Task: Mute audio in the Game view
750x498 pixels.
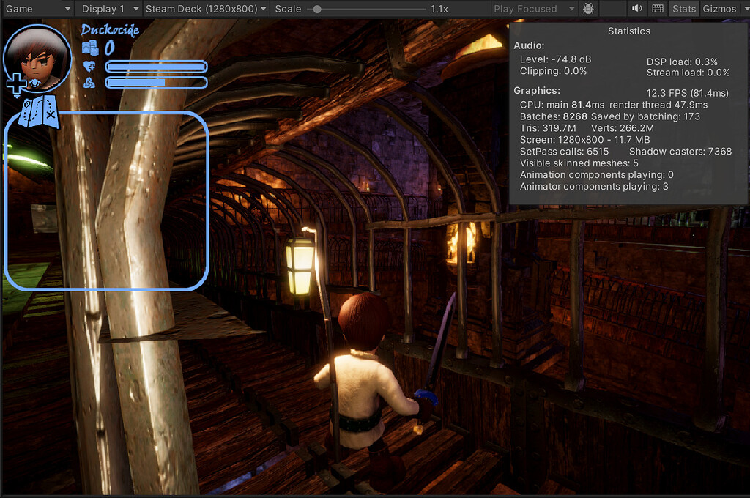Action: tap(636, 9)
